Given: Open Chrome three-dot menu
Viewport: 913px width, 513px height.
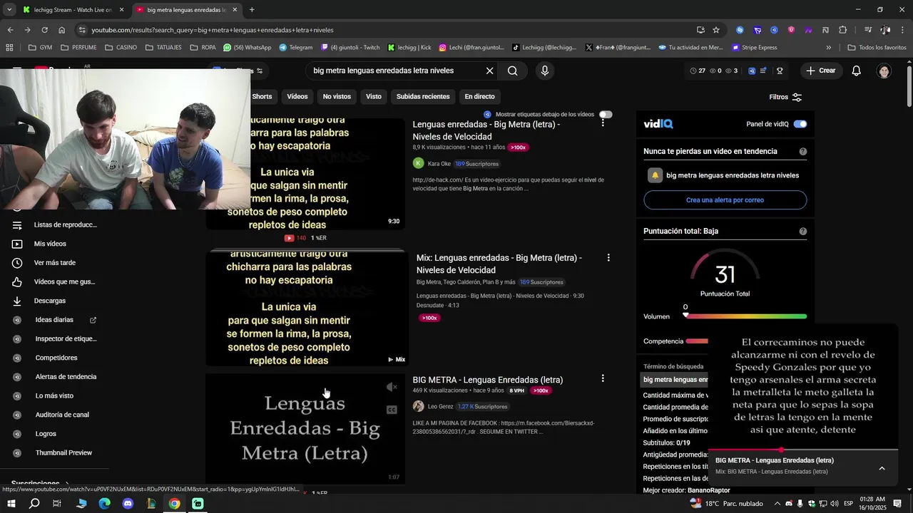Looking at the screenshot, I should (904, 30).
